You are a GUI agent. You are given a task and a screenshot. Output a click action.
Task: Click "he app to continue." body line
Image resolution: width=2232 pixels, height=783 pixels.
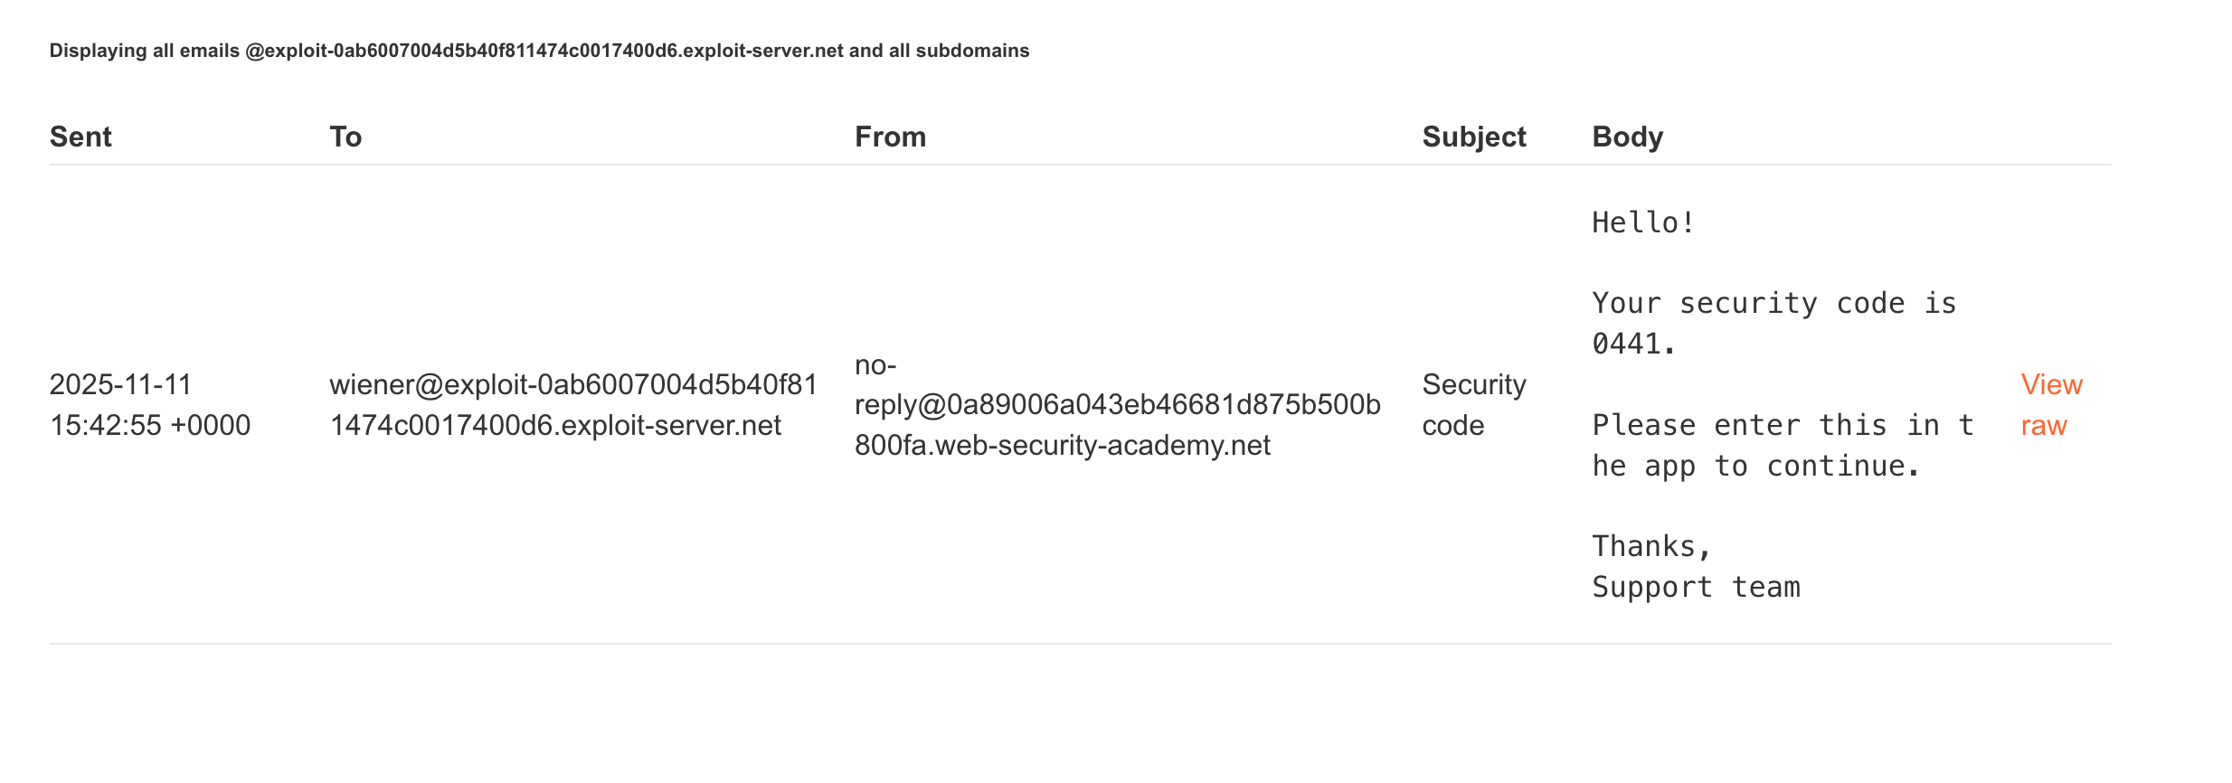click(x=1754, y=466)
